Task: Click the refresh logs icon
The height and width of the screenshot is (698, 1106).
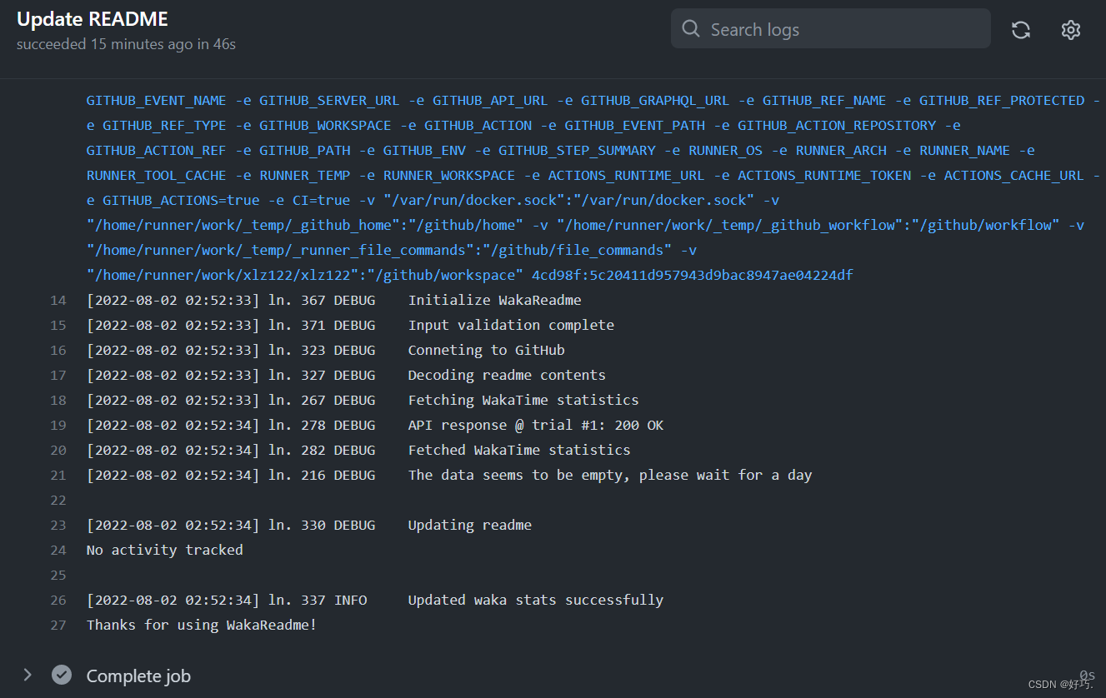Action: (1021, 30)
